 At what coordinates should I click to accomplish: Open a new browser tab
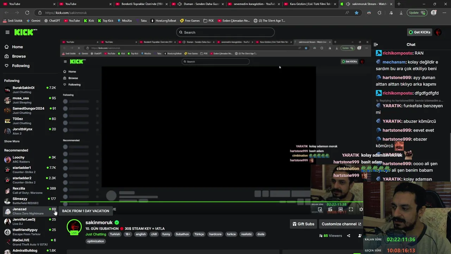[399, 4]
